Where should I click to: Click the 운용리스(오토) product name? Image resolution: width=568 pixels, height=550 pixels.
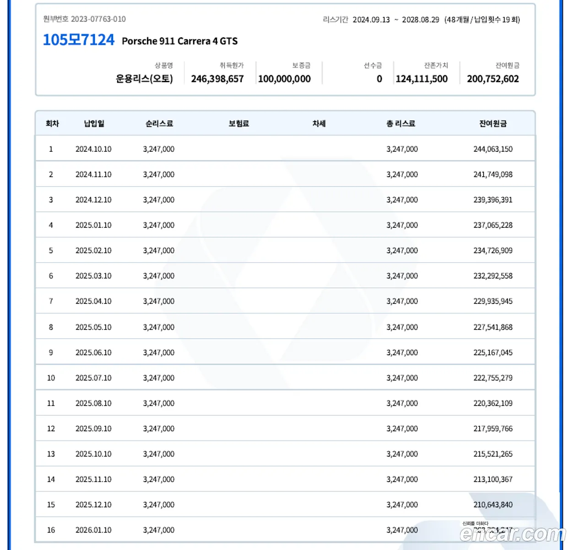(x=144, y=79)
